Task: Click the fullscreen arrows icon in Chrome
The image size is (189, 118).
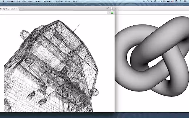Action: pyautogui.click(x=107, y=8)
